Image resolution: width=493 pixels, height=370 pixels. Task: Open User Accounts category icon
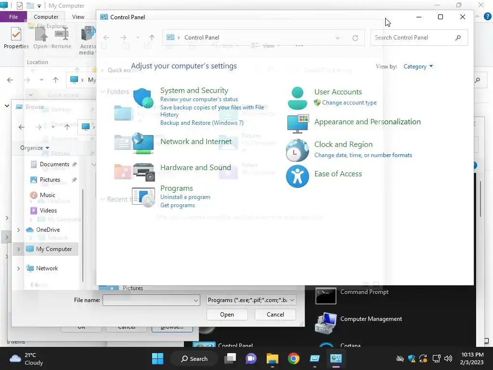(x=297, y=98)
